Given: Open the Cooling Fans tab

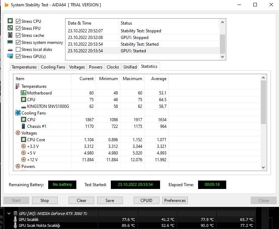Looking at the screenshot, I should click(53, 67).
